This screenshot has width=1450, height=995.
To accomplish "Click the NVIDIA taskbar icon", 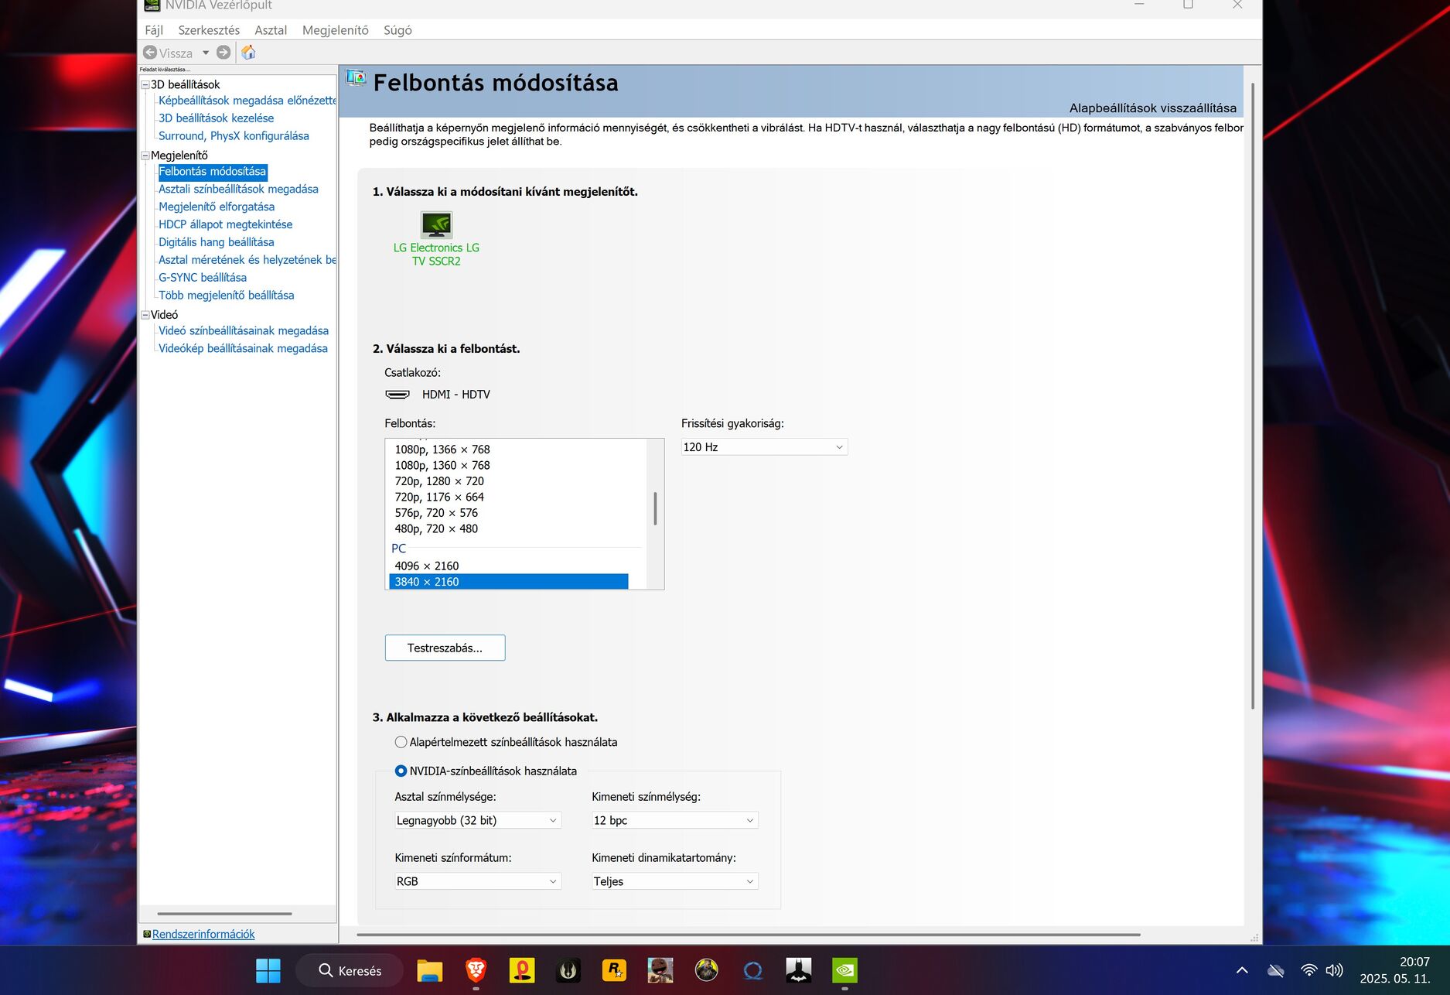I will pos(844,970).
